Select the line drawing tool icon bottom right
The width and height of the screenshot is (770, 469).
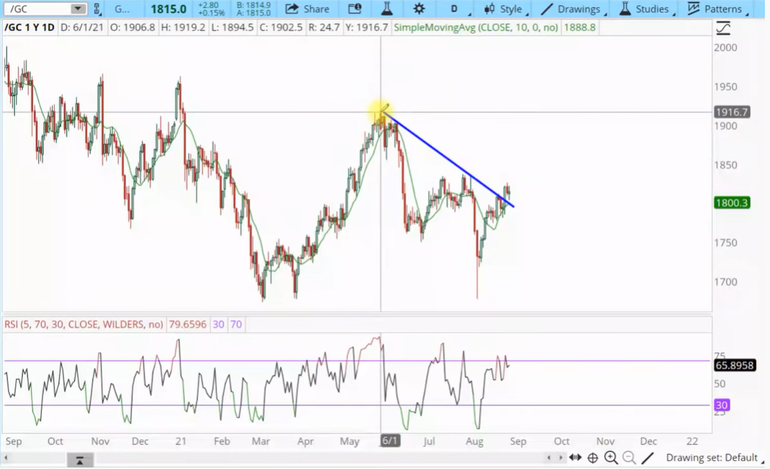[x=646, y=457]
